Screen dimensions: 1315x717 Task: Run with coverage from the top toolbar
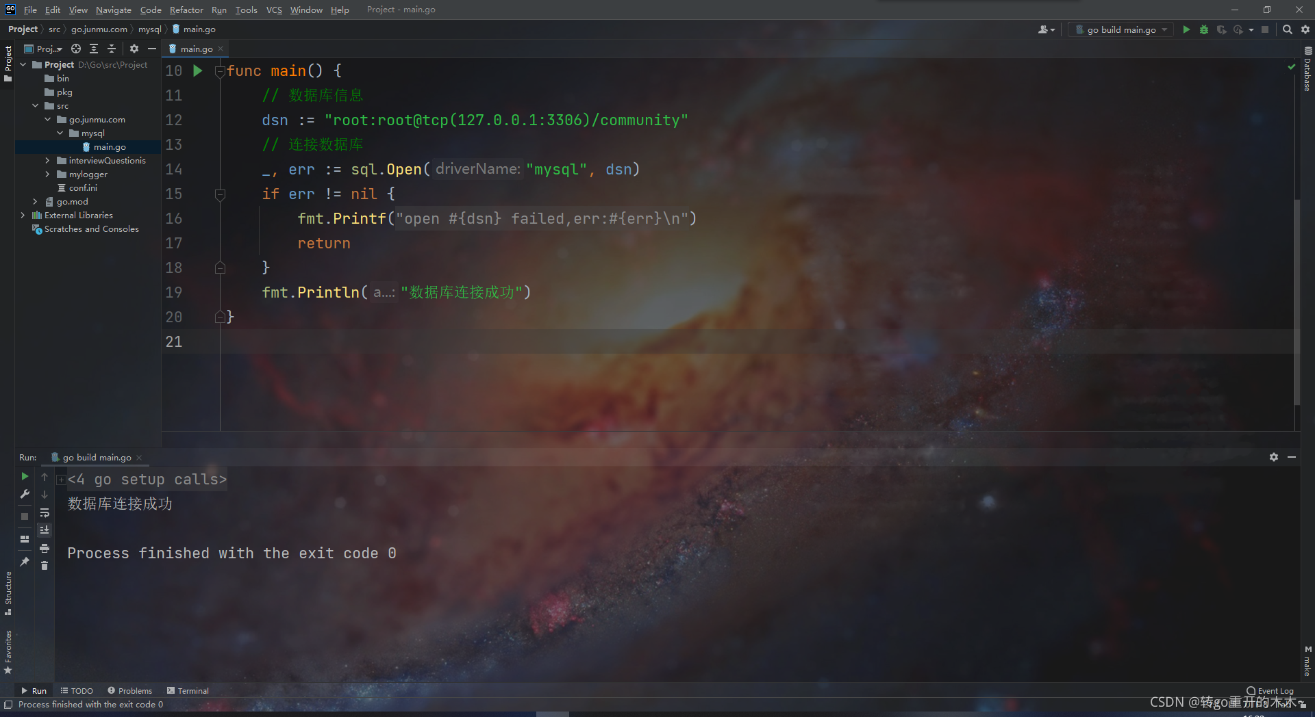pos(1221,29)
